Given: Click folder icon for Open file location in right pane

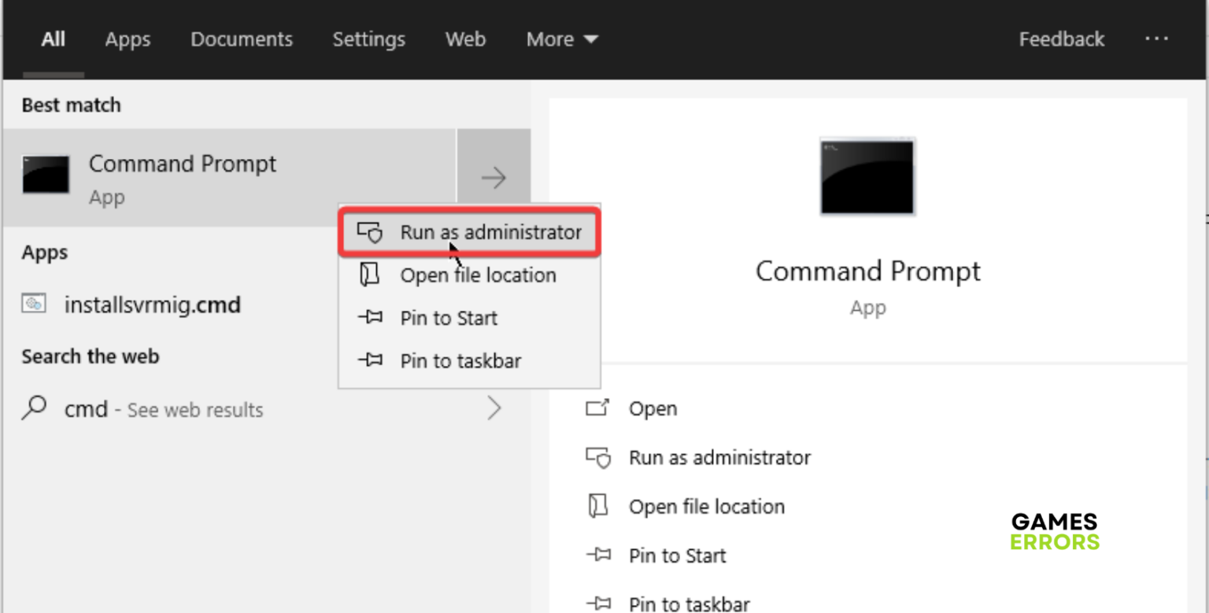Looking at the screenshot, I should [x=598, y=506].
